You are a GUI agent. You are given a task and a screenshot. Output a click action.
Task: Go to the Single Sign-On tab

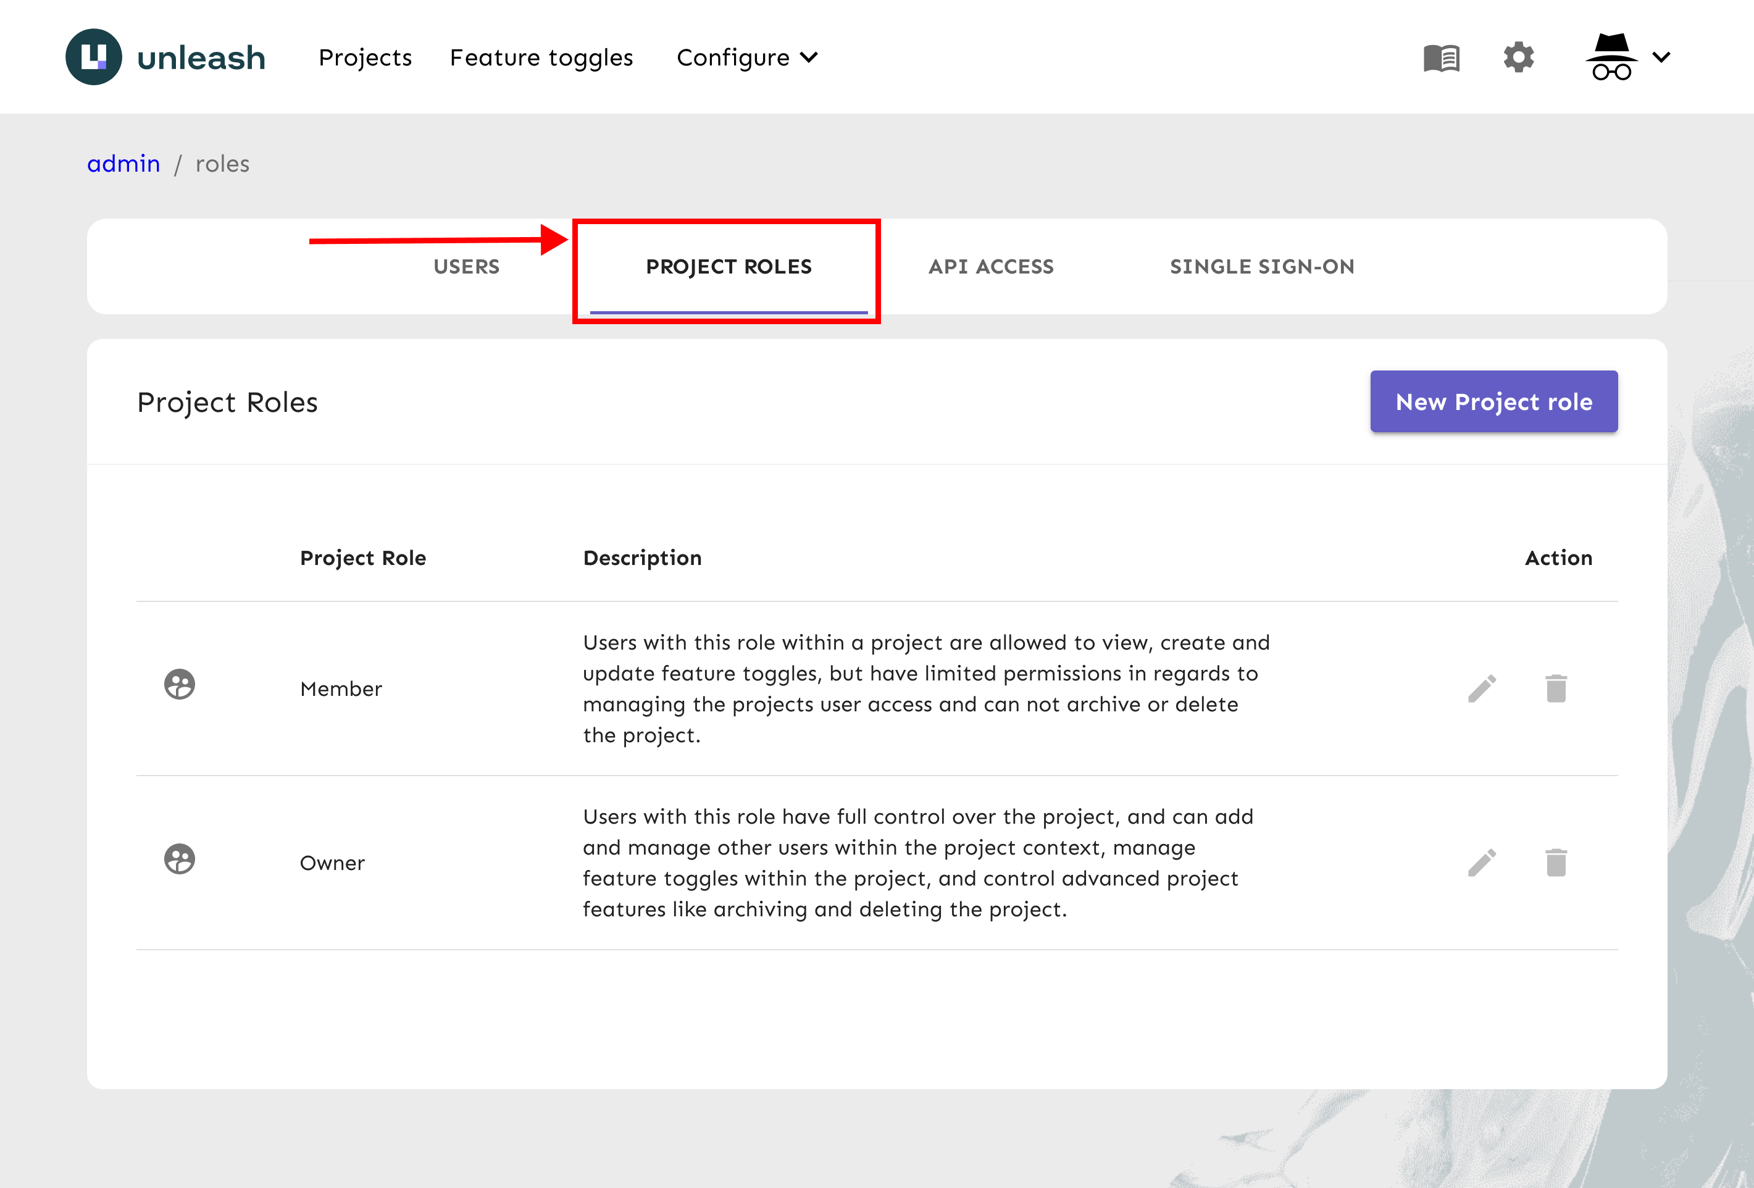[1262, 266]
